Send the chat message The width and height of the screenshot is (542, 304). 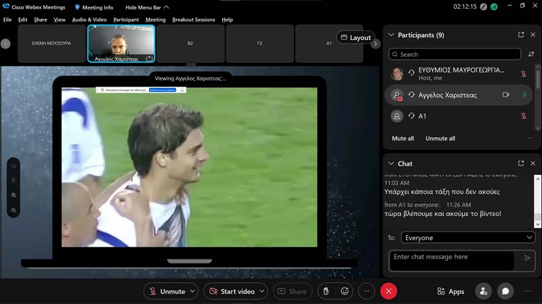point(527,258)
